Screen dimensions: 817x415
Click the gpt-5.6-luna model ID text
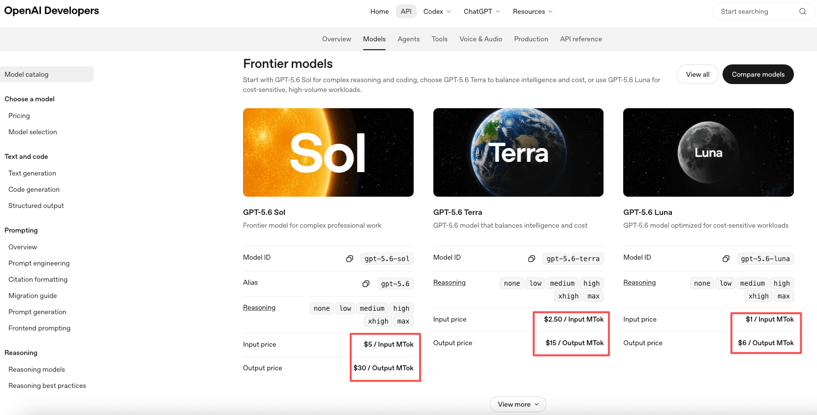coord(765,259)
